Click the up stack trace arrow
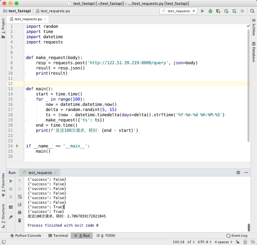The width and height of the screenshot is (257, 245). [20, 181]
